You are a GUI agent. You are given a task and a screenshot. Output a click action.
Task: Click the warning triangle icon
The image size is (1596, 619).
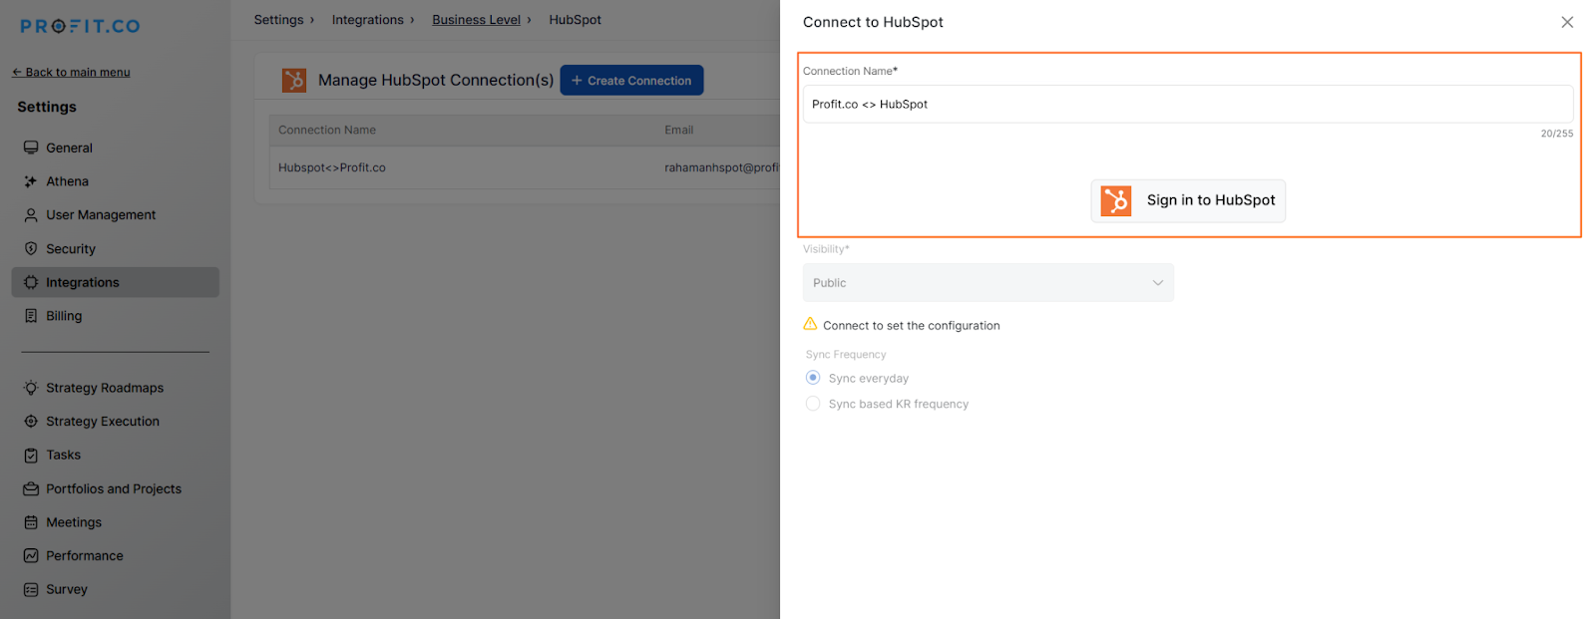(810, 324)
